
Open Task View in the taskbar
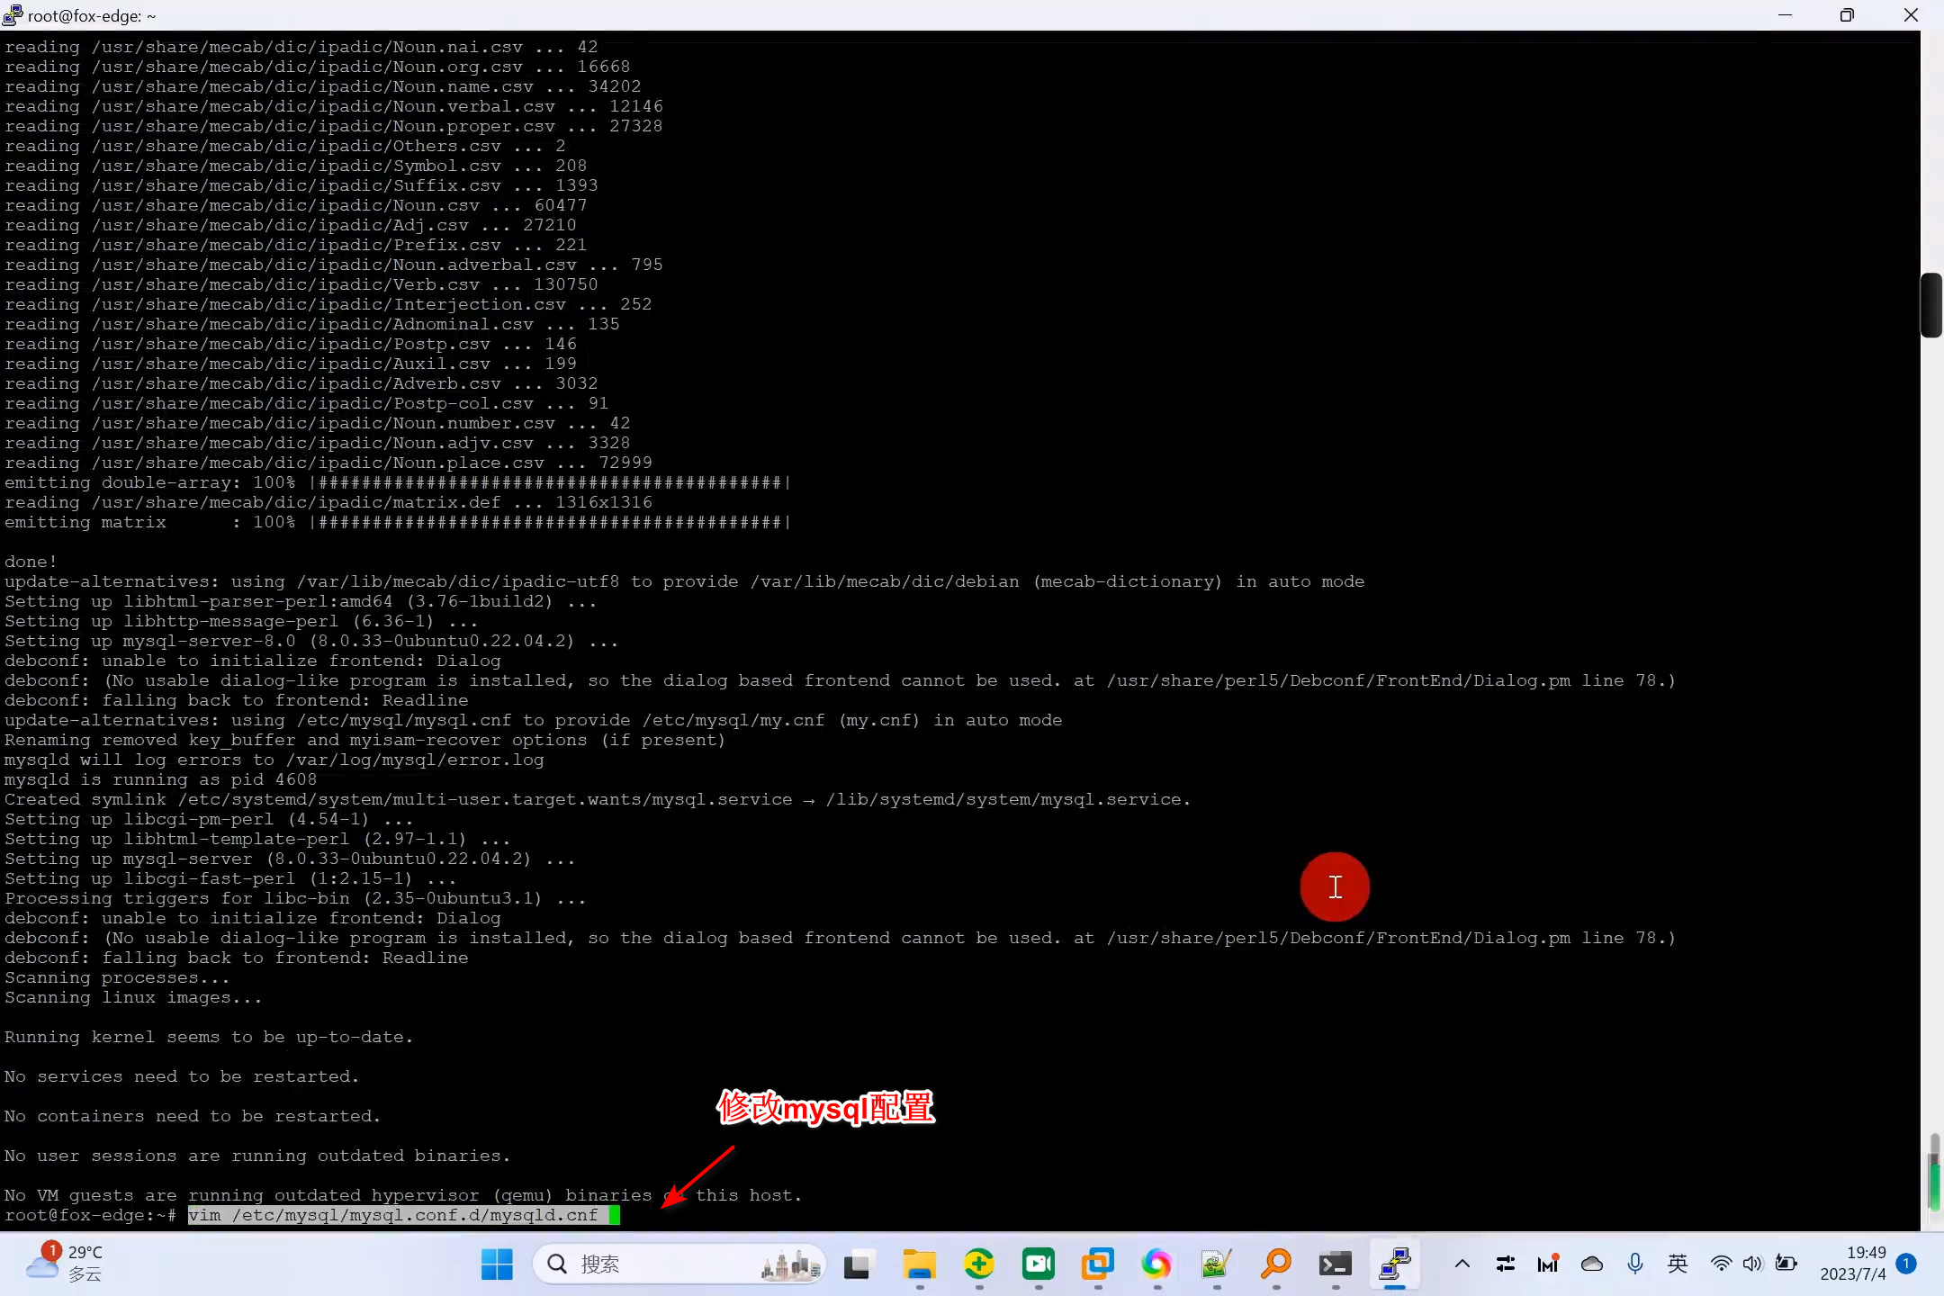point(857,1264)
